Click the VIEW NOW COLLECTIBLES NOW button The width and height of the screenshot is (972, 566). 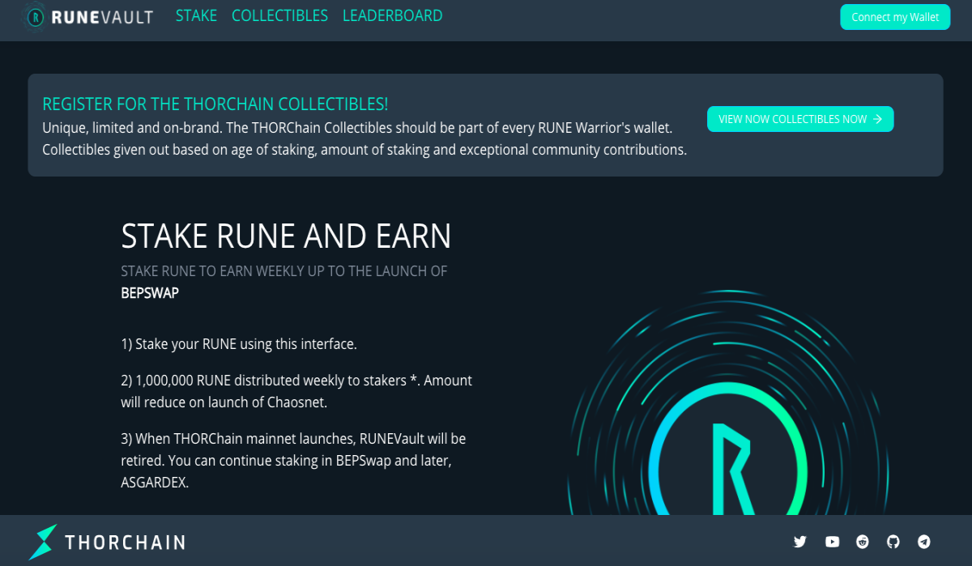[x=800, y=119]
